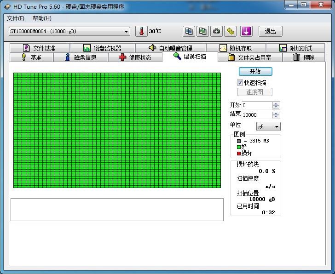Click a green block in the scan map
This screenshot has height=274, width=335.
point(118,130)
